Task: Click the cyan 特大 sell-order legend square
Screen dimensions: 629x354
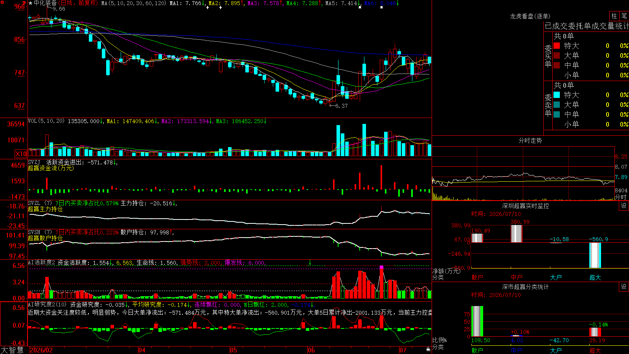Action: (557, 95)
